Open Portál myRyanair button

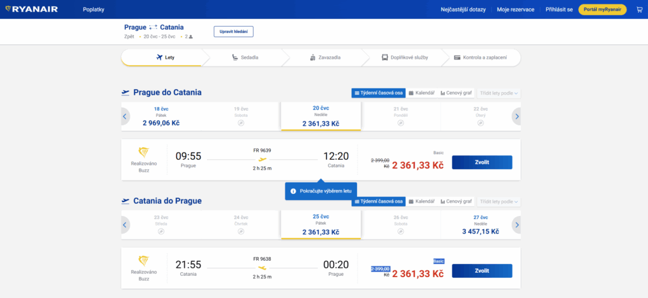pos(602,9)
